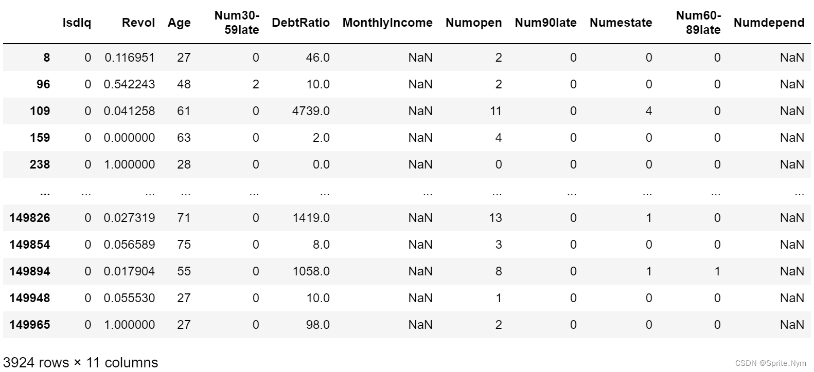Select DebtRatio value 4739.0
Viewport: 814px width, 372px height.
311,111
